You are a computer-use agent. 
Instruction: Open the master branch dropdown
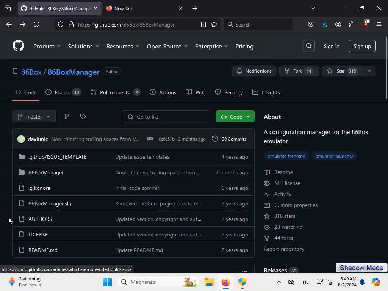point(34,117)
